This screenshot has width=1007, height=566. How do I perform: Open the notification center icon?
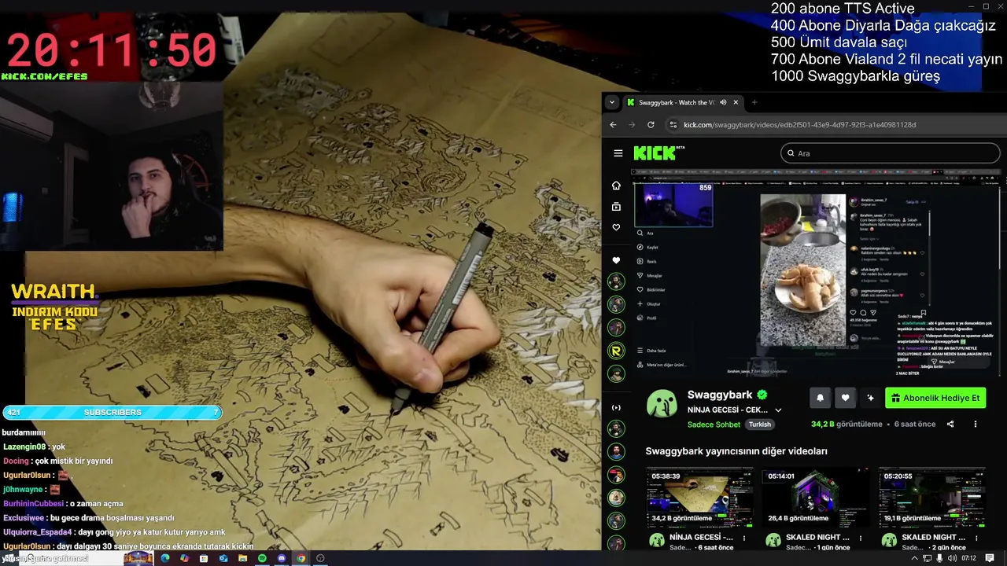point(990,558)
